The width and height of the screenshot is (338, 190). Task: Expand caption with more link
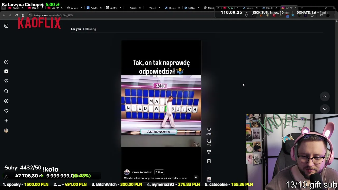[x=184, y=178]
